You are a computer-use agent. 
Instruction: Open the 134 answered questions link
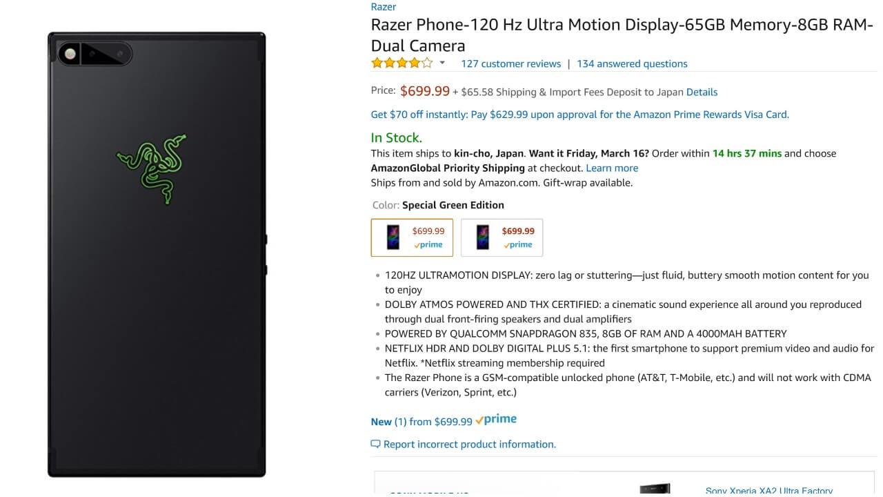pos(632,64)
